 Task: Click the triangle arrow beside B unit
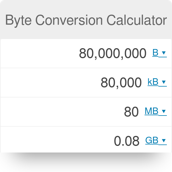pyautogui.click(x=164, y=53)
